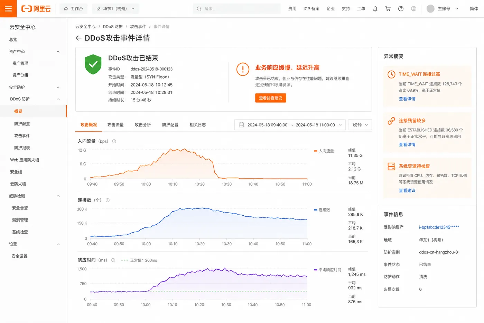Open 漏洞管理 in the sidebar
The height and width of the screenshot is (323, 484).
pos(20,220)
